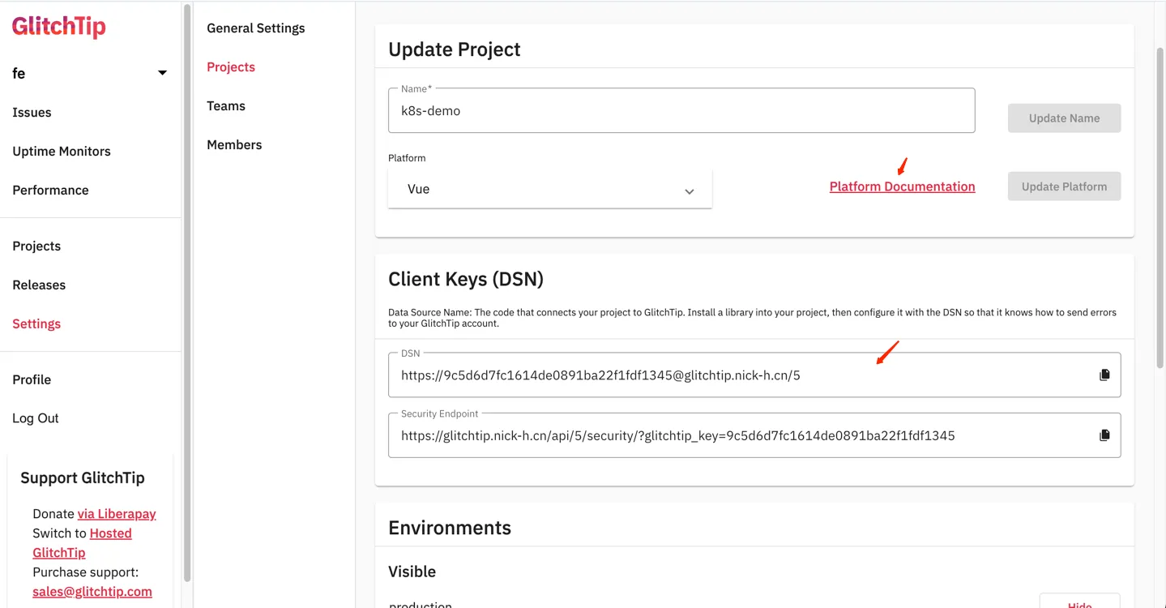Open Issues in the sidebar
The width and height of the screenshot is (1166, 608).
tap(32, 112)
